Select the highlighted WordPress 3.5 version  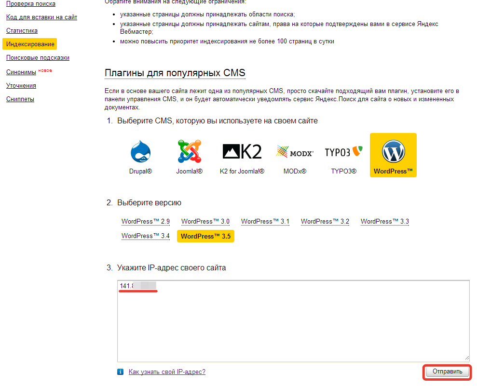(205, 236)
